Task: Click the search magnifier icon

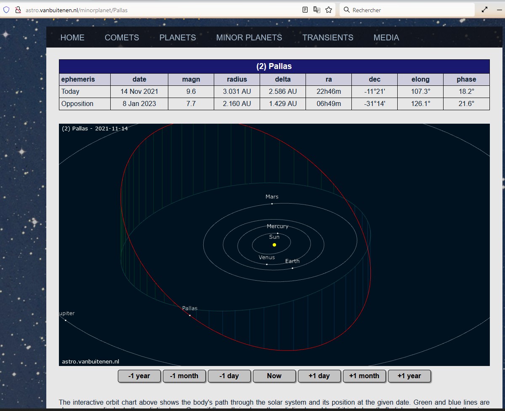Action: pos(347,10)
